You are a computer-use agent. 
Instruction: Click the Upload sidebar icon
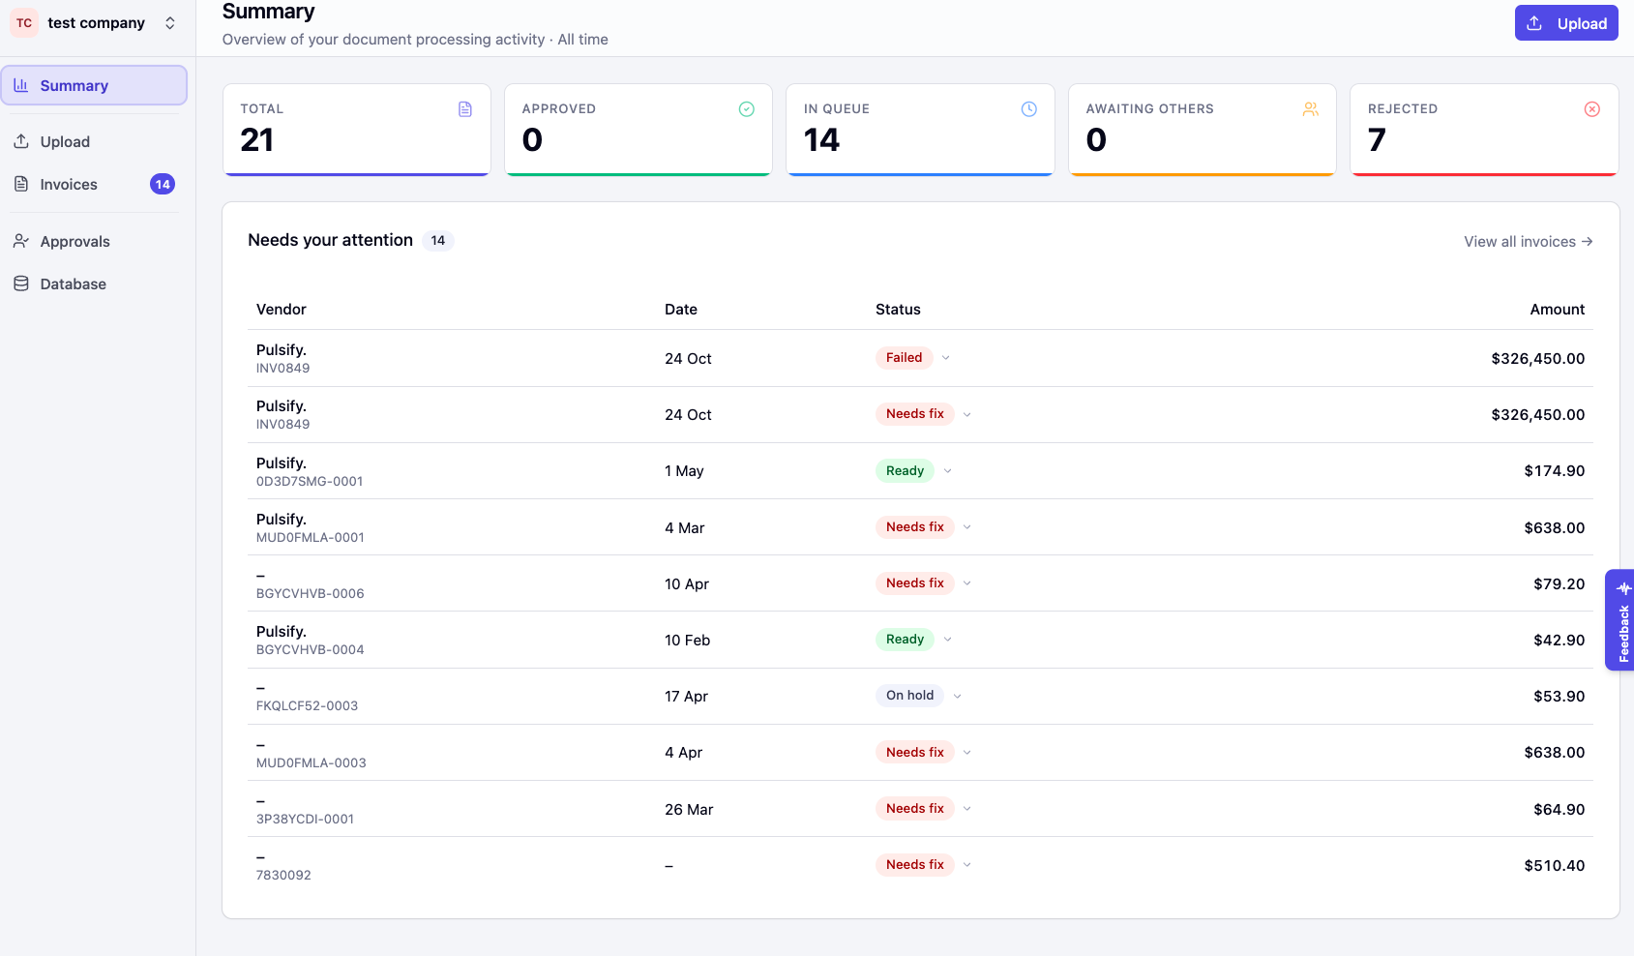coord(21,141)
